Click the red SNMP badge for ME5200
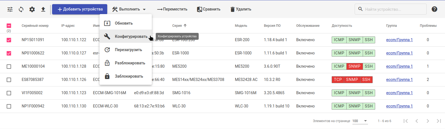 pyautogui.click(x=354, y=66)
